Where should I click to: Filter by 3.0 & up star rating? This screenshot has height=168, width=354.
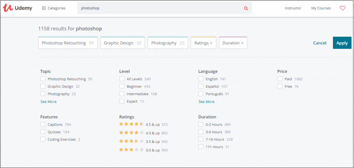[x=143, y=150]
